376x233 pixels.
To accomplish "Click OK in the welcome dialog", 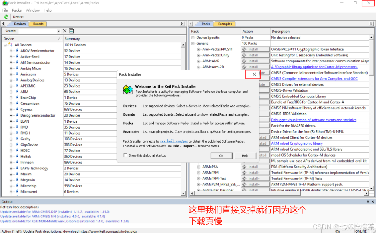I will (x=221, y=156).
